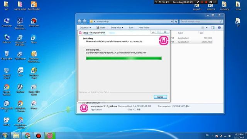Viewport: 247px width, 139px height.
Task: Take a screenshot with the camera icon
Action: click(x=211, y=2)
